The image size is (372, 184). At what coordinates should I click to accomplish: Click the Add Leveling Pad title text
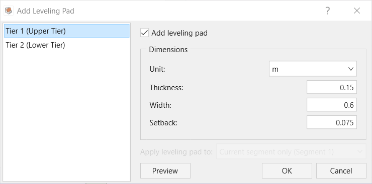[x=46, y=11]
